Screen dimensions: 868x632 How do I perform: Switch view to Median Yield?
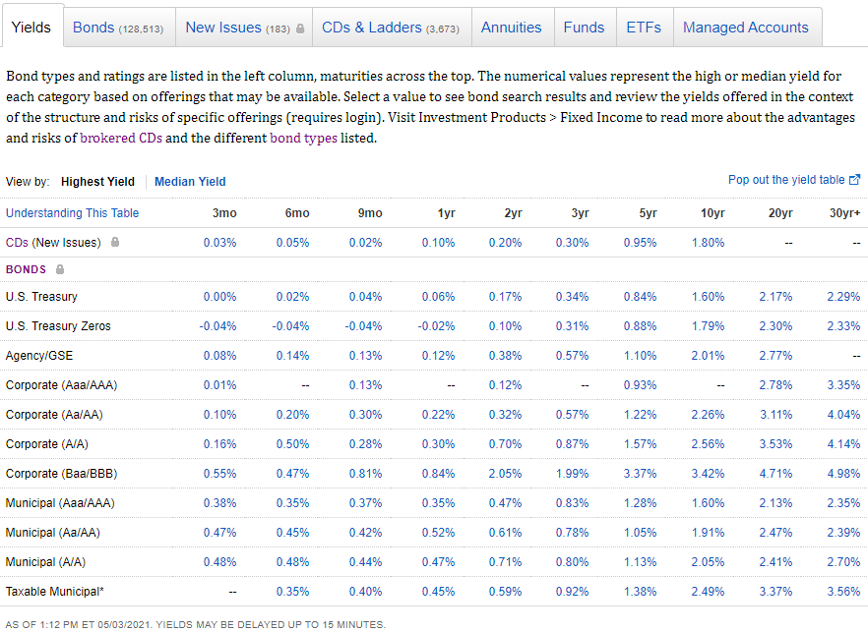coord(190,181)
